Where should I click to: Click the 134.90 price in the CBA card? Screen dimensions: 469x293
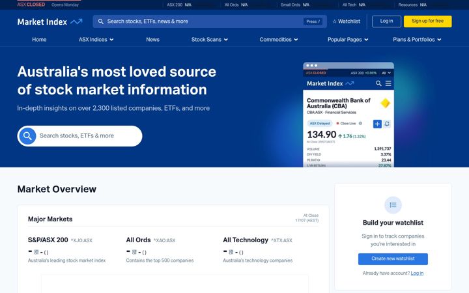(x=322, y=135)
